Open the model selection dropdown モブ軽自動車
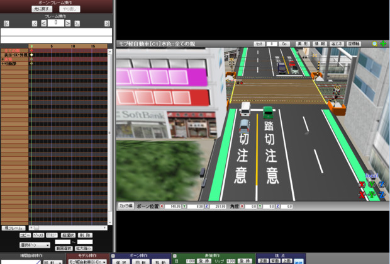Viewport: 390px width, 264px height. 87,261
